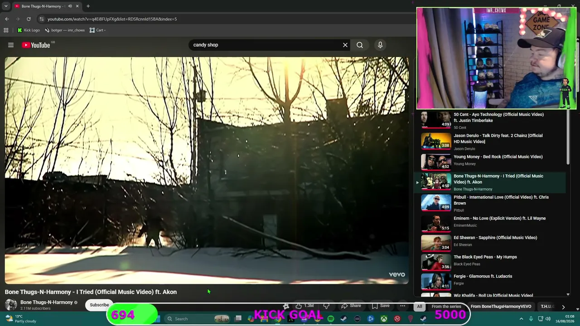Show hidden system tray icons

coord(521,319)
